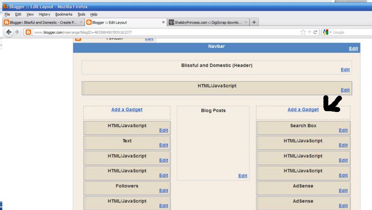The width and height of the screenshot is (372, 210).
Task: Close the Blissful and Domestic Create Post tab
Action: click(81, 22)
